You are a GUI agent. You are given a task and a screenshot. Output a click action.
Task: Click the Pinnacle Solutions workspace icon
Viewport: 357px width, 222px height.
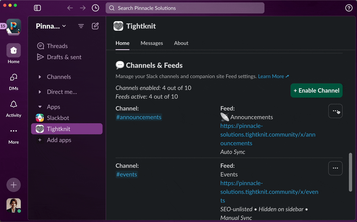coord(14,27)
